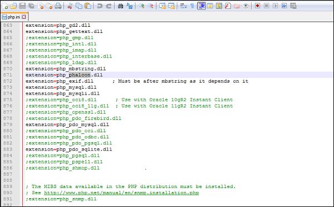Click text extension=php_mbstring.dll
The image size is (334, 207).
click(x=66, y=69)
